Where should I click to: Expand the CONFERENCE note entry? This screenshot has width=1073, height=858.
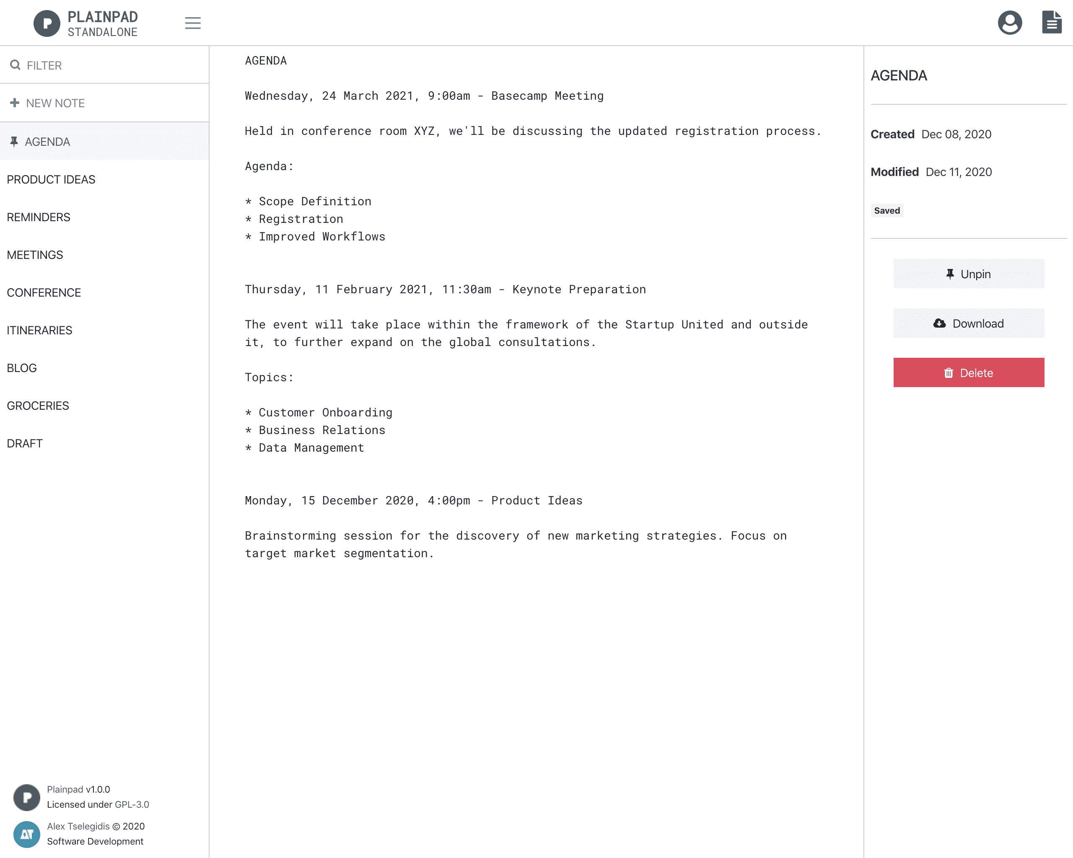tap(43, 292)
